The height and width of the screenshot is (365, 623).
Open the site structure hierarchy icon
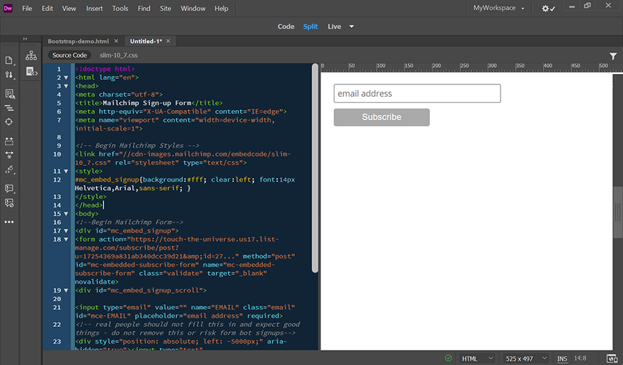click(x=31, y=55)
